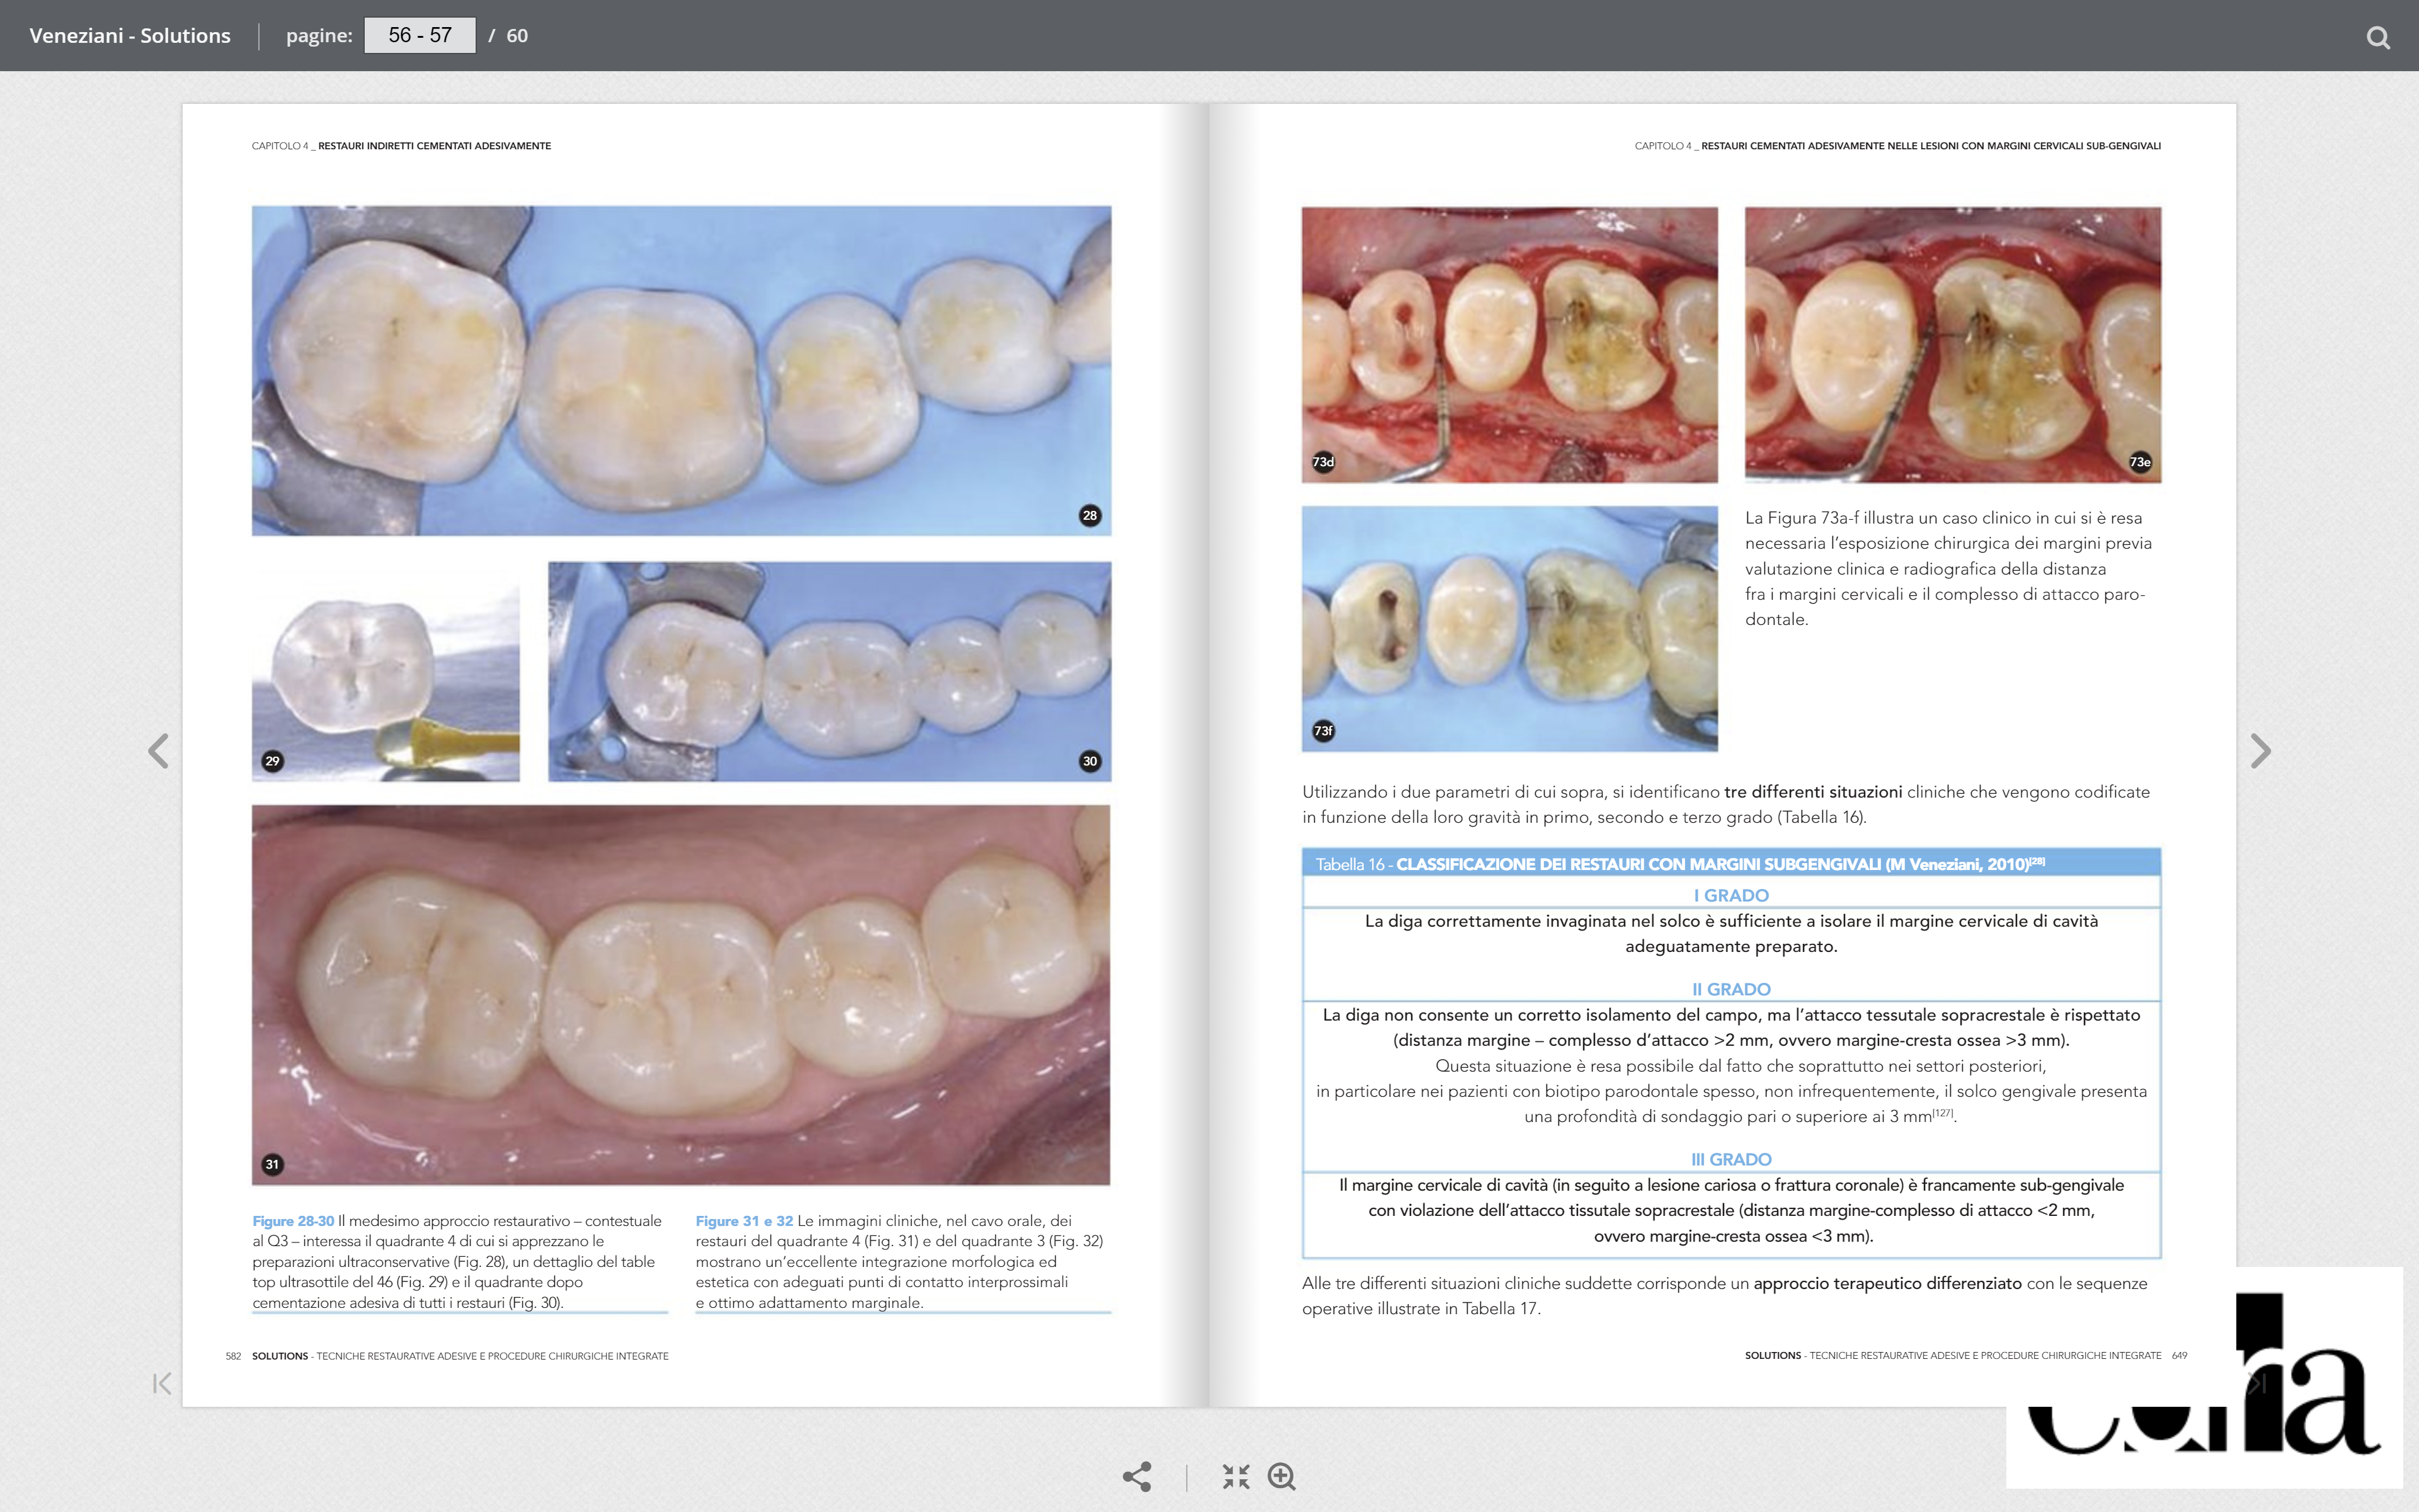Click the Figure 28-30 caption label
Screen dimensions: 2419x1512
click(x=293, y=1221)
